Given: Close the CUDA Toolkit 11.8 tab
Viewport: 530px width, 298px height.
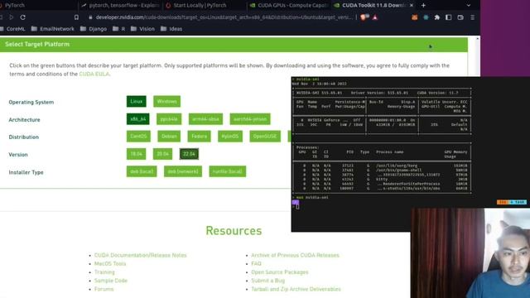Looking at the screenshot, I should pyautogui.click(x=411, y=5).
